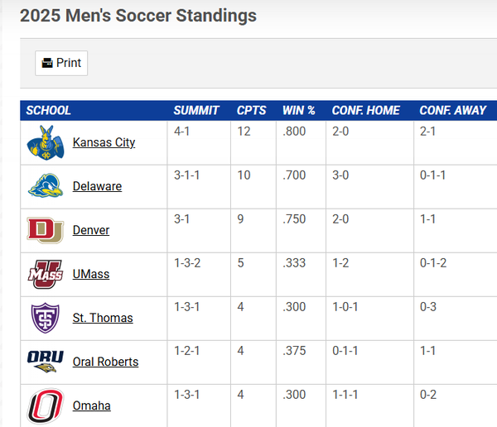497x427 pixels.
Task: Click the CONF. HOME column header
Action: point(366,110)
